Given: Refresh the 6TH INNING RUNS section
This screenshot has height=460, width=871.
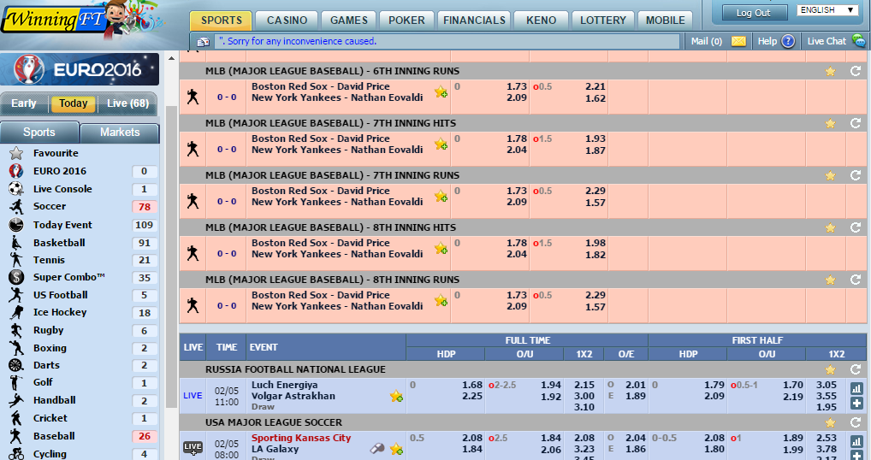Looking at the screenshot, I should pos(856,71).
